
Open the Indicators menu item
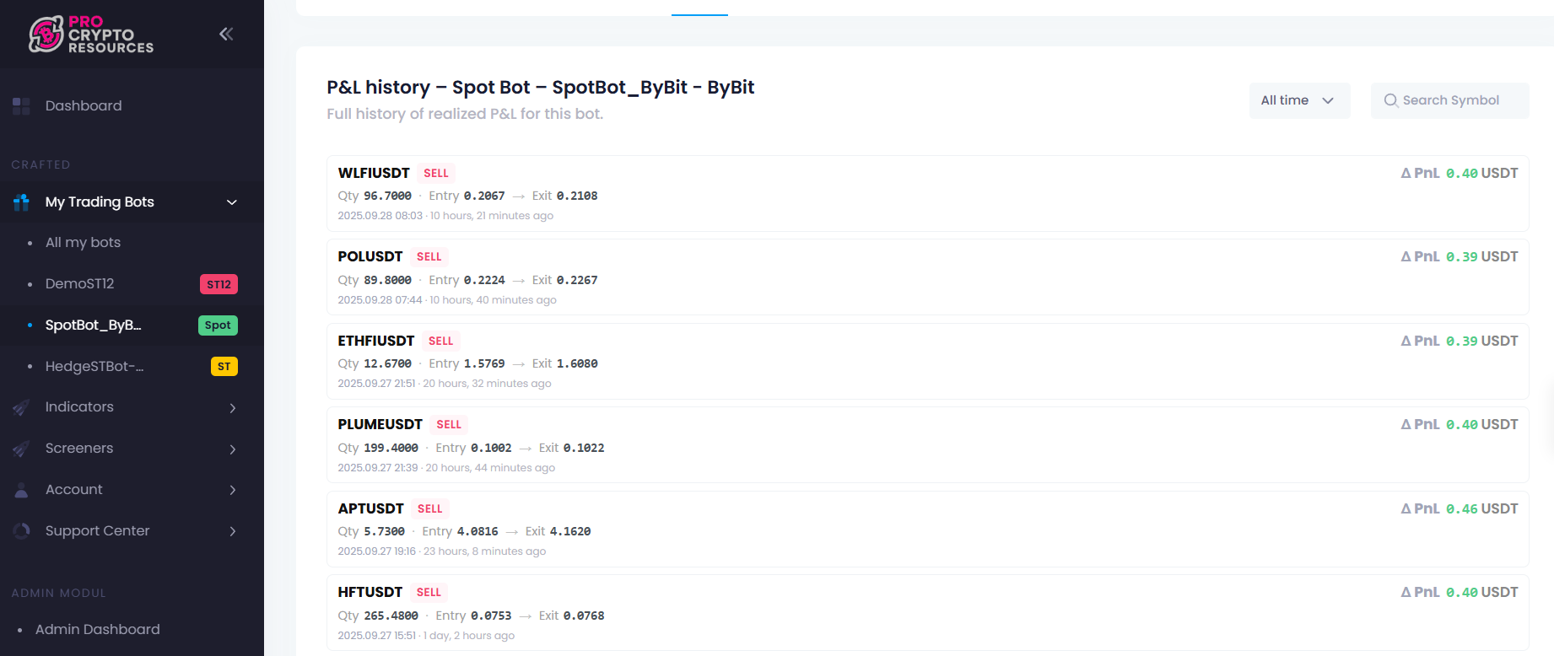point(79,407)
